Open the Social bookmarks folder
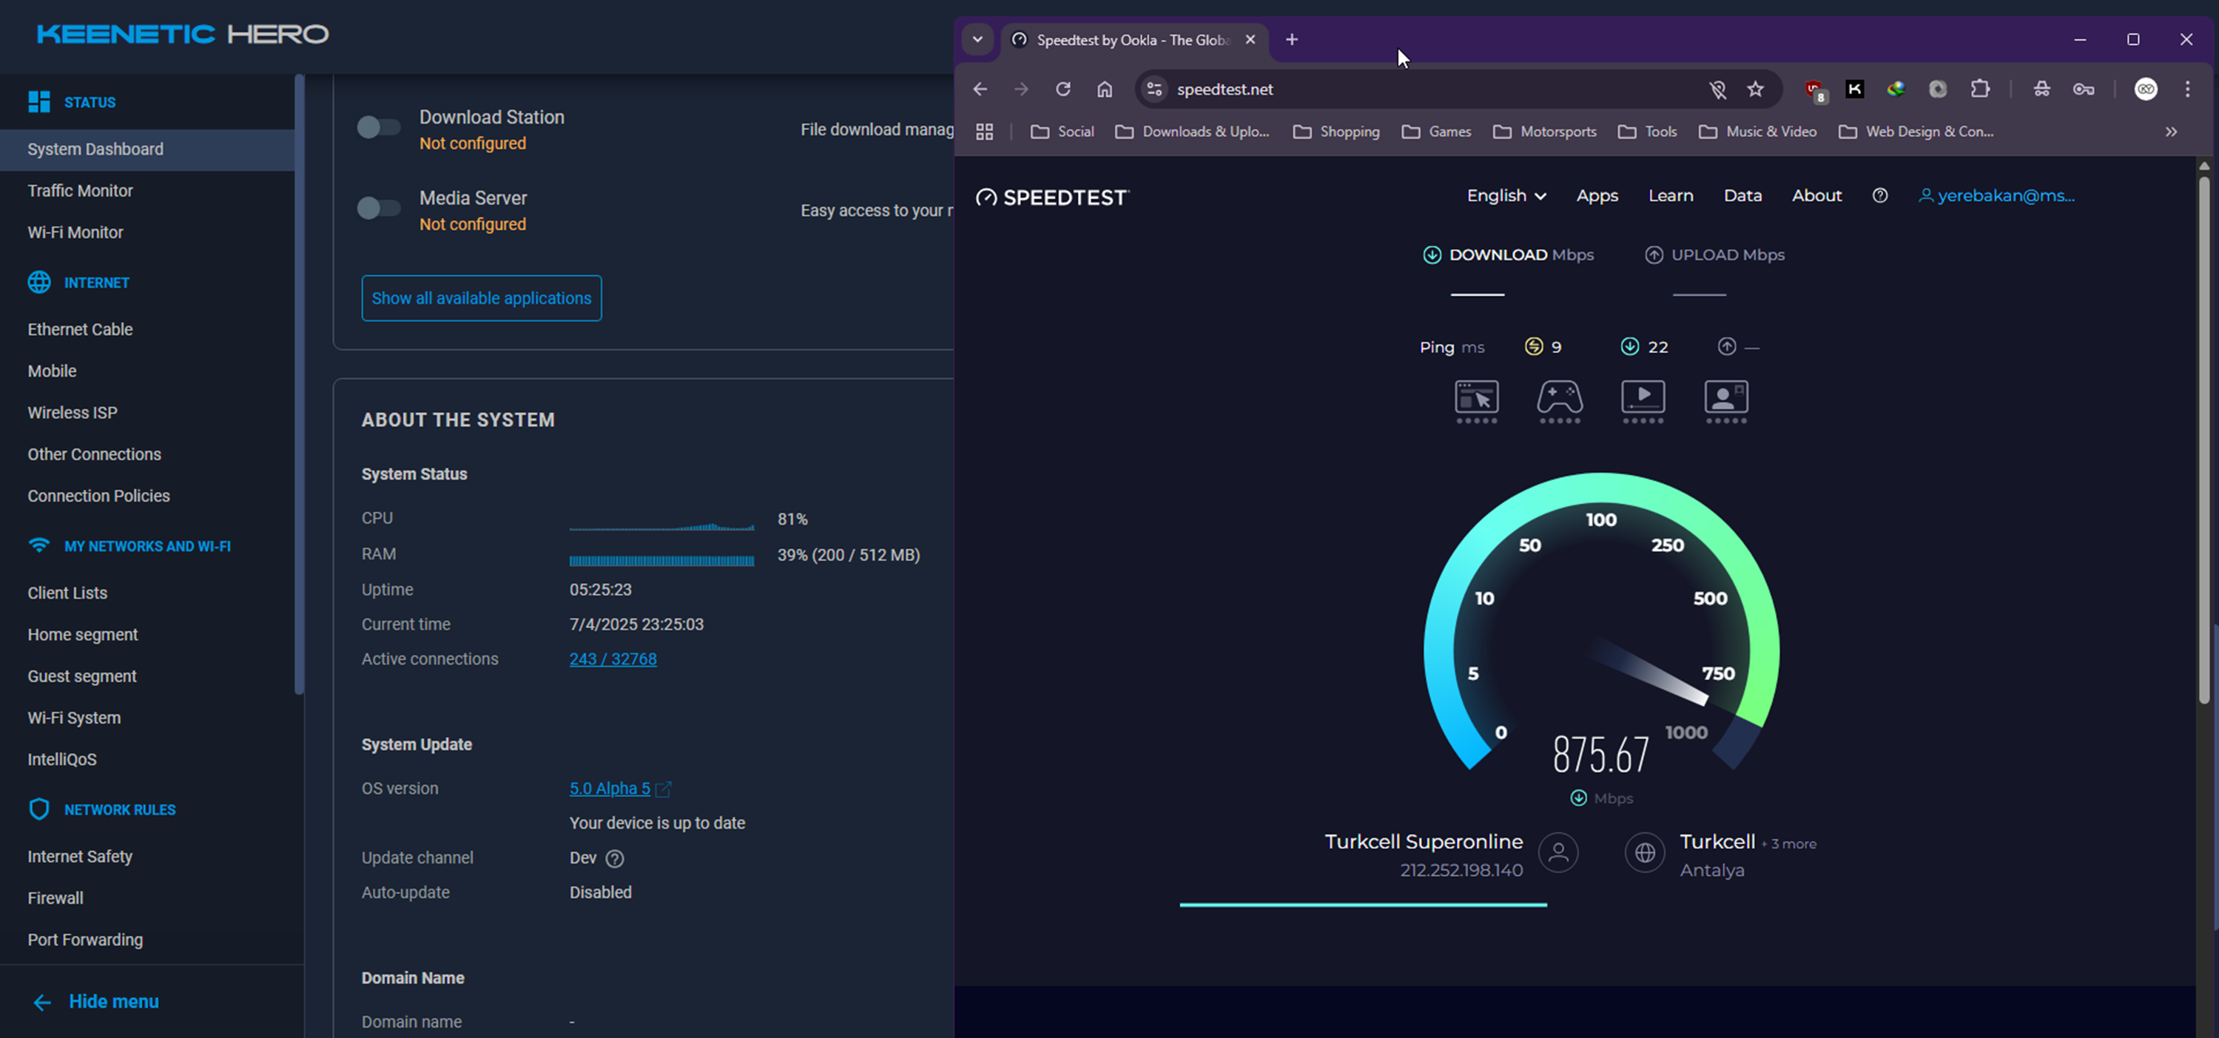Screen dimensions: 2219x1038 (1062, 132)
